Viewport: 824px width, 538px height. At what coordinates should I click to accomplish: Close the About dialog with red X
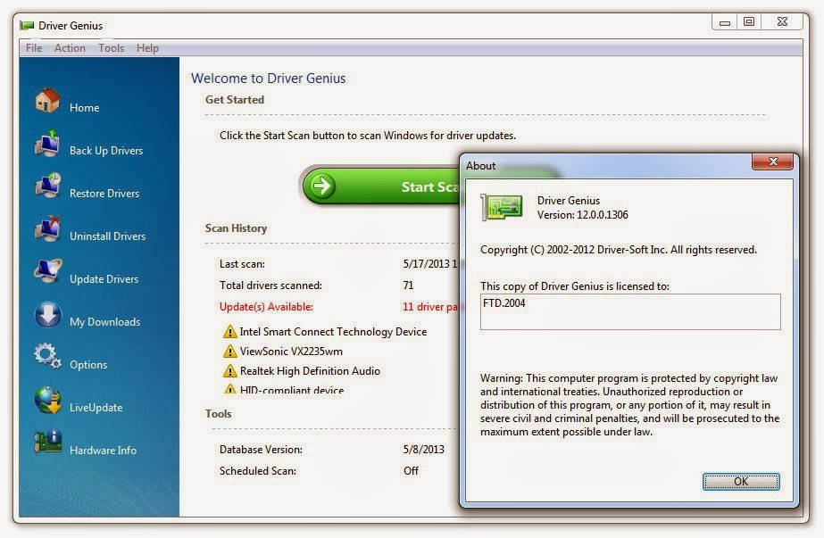click(772, 161)
